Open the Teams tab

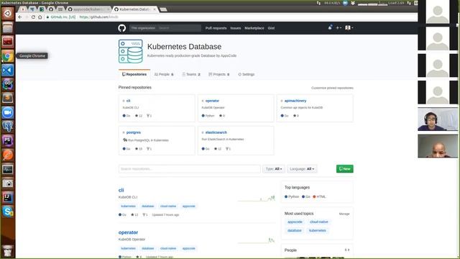tap(191, 74)
